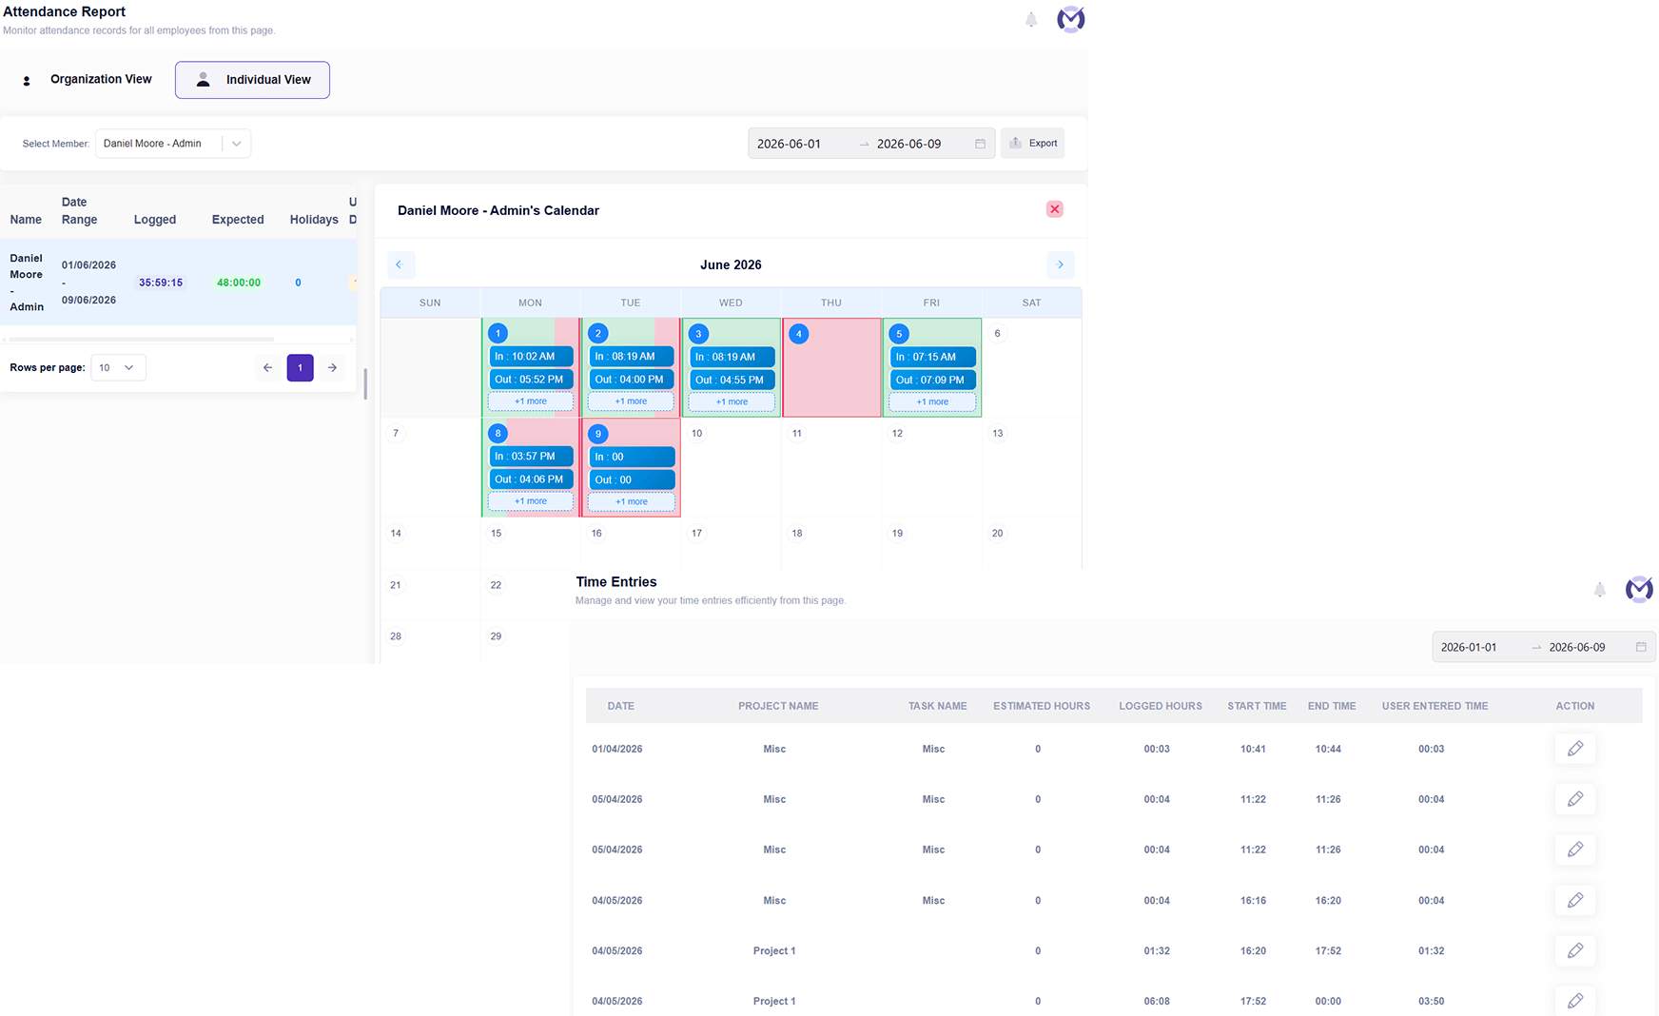
Task: Edit the Project 1 entry logged 06:08
Action: 1575,1001
